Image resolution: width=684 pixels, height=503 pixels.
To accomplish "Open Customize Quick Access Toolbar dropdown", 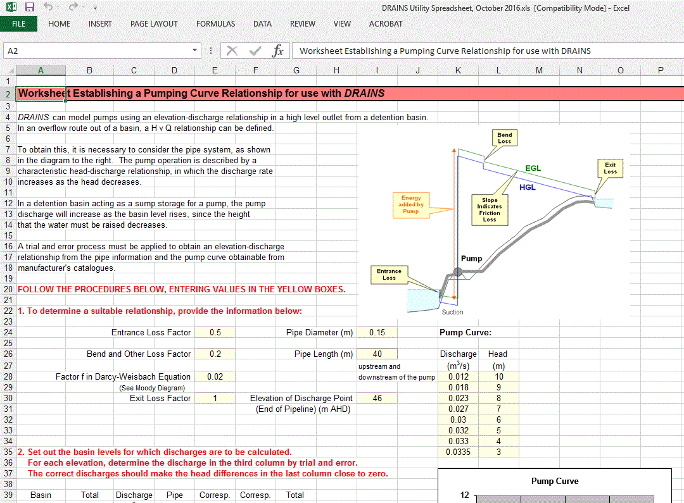I will (x=95, y=8).
